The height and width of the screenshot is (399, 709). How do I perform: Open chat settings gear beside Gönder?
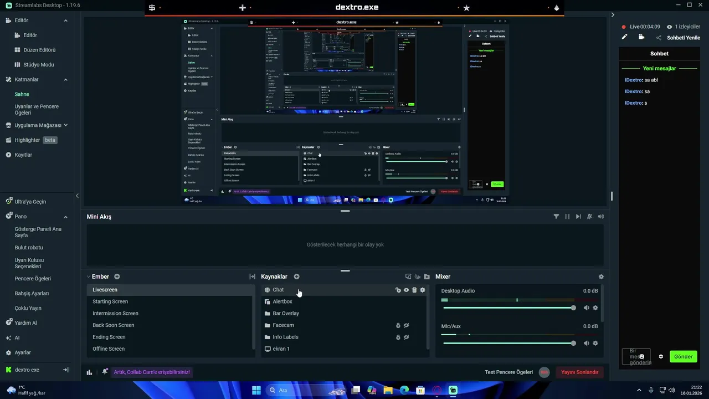(661, 356)
